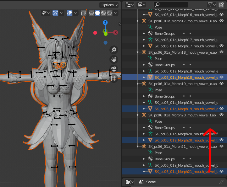Viewport: 227px width, 187px height.
Task: Click the green Y axis gizmo handle
Action: click(106, 34)
